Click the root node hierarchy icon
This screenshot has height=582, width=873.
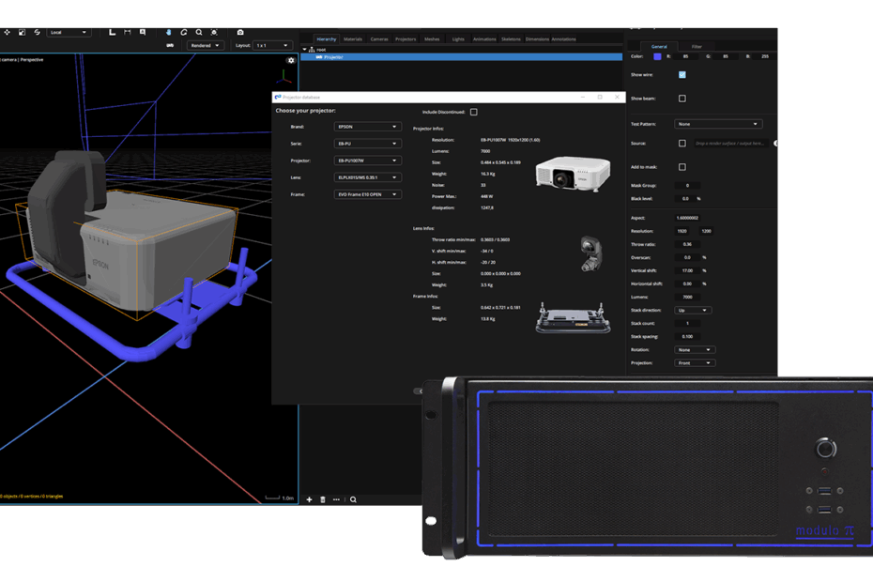tap(312, 50)
